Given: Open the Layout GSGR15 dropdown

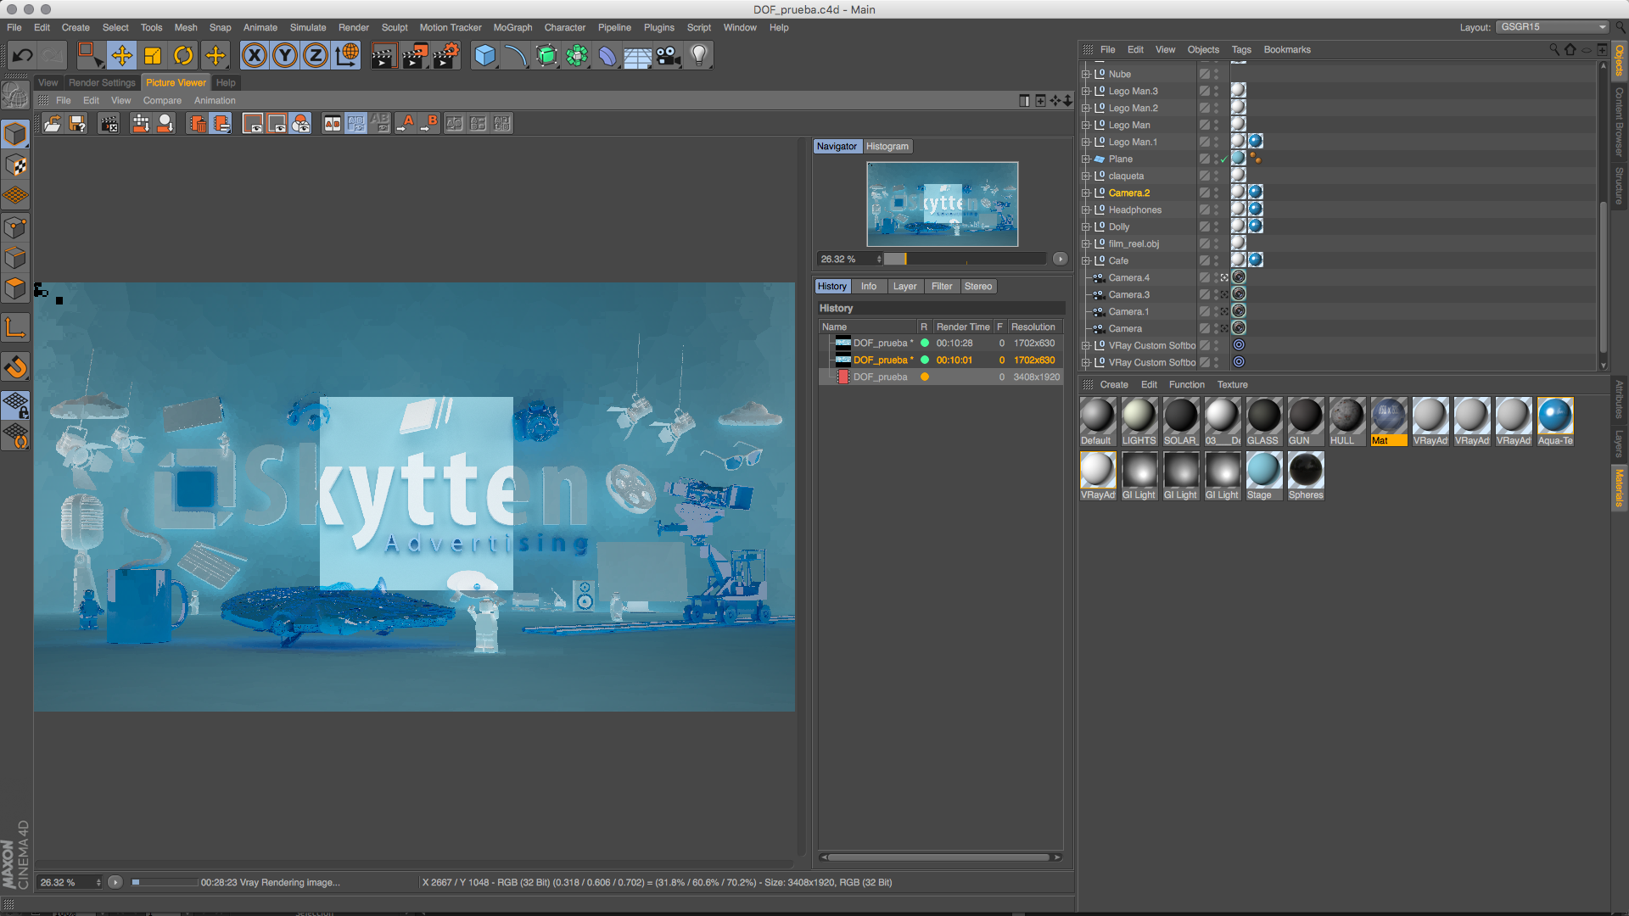Looking at the screenshot, I should point(1552,27).
